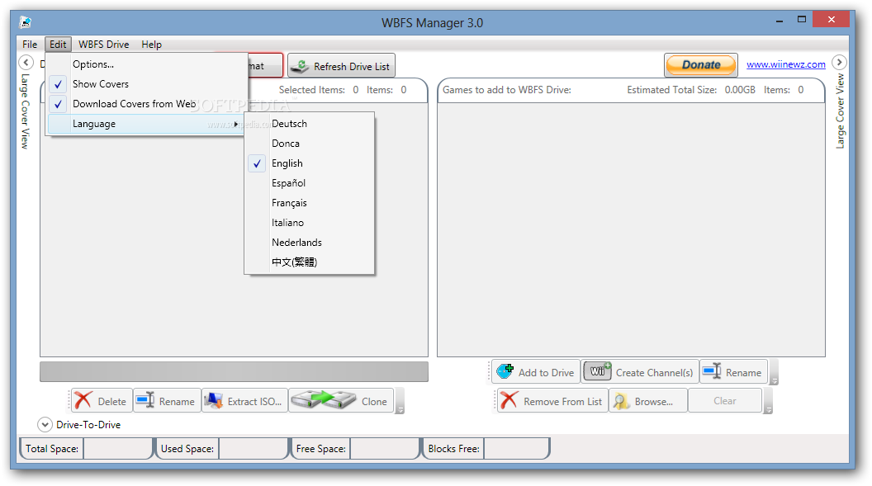The image size is (872, 486).
Task: Select Nederlands language
Action: 309,242
